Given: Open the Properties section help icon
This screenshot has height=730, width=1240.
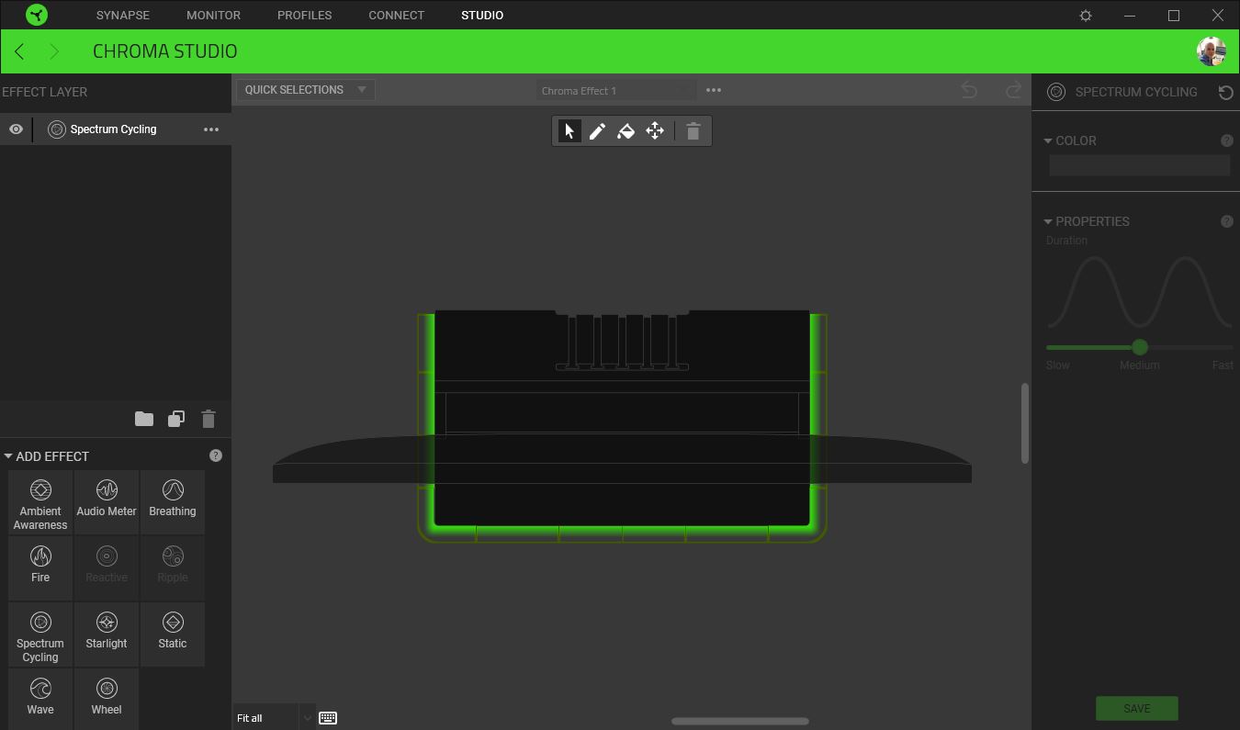Looking at the screenshot, I should pos(1226,221).
